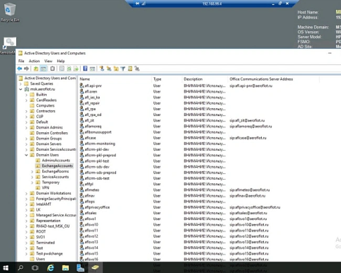Launch Internet Explorer from the taskbar
The height and width of the screenshot is (273, 341).
pyautogui.click(x=50, y=268)
